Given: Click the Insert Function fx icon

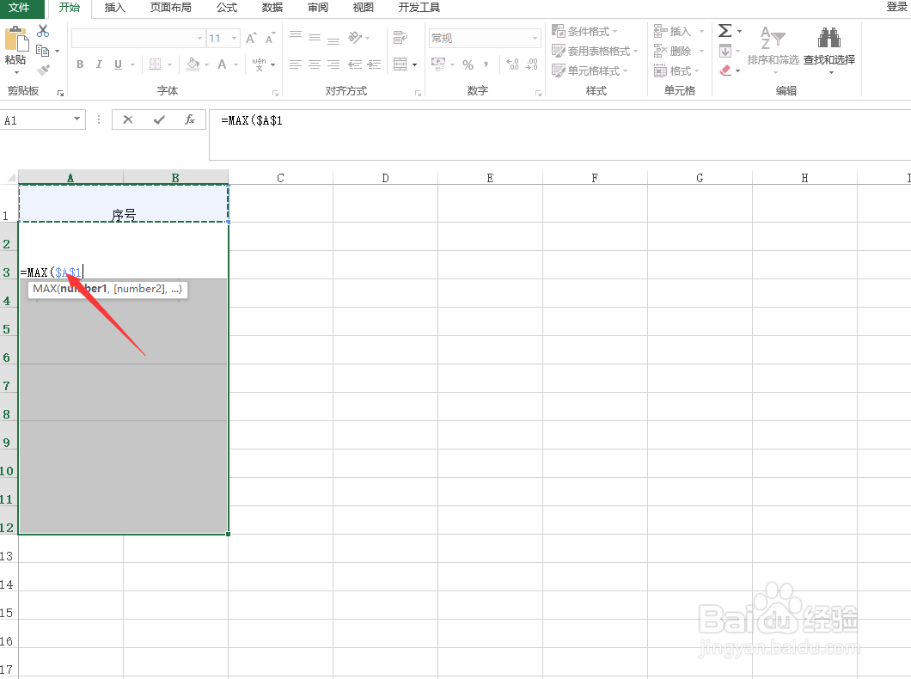Looking at the screenshot, I should pyautogui.click(x=189, y=119).
